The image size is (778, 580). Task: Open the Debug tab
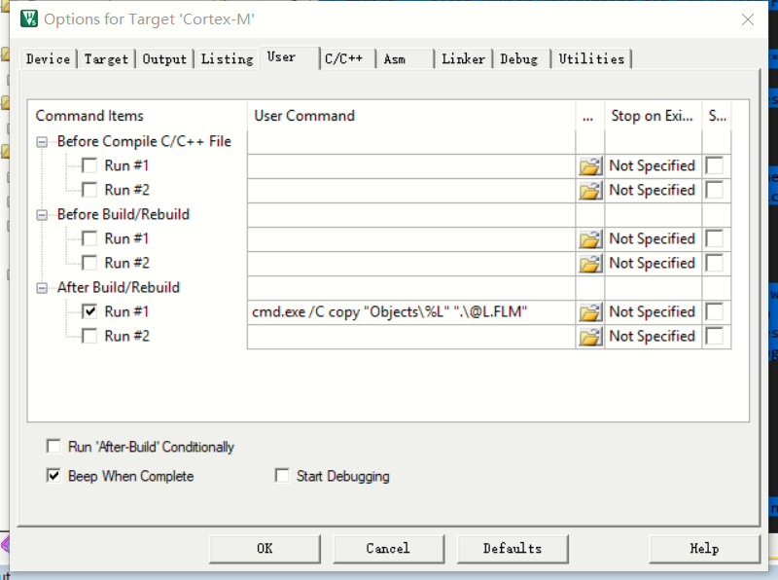tap(522, 59)
